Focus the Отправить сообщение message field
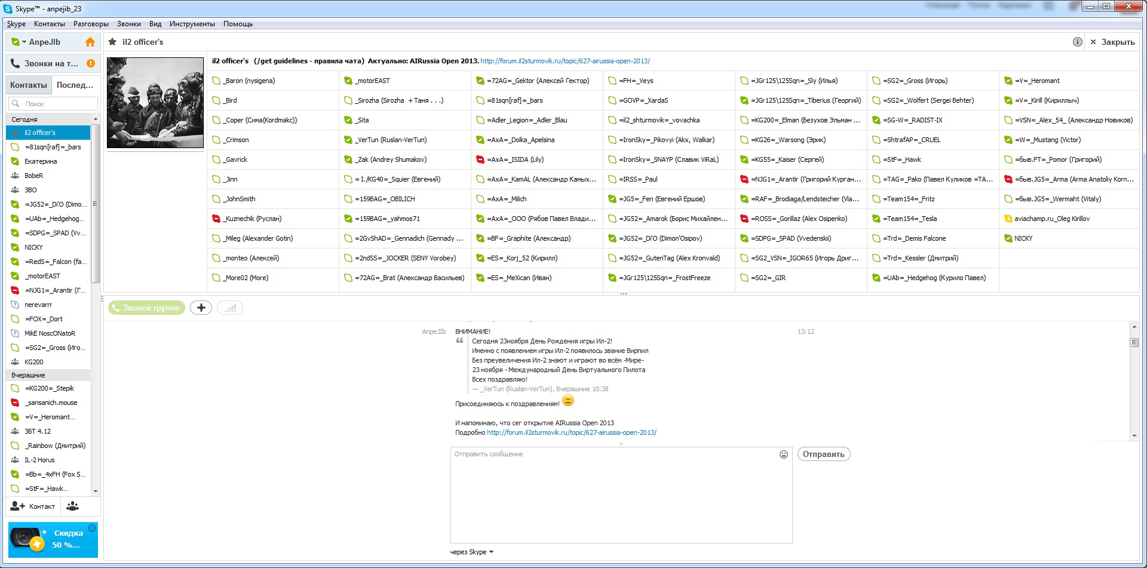 click(x=621, y=495)
